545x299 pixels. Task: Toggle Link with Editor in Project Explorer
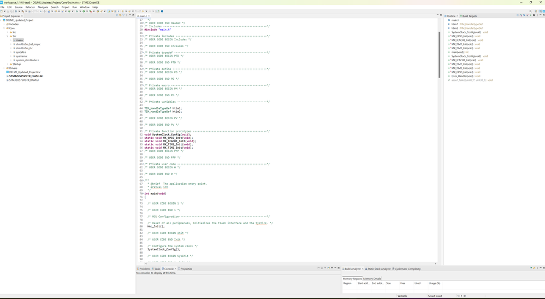120,15
